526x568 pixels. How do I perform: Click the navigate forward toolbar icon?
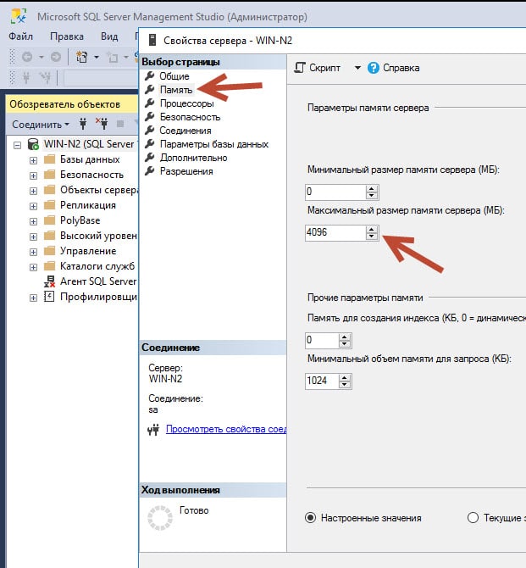tap(56, 57)
